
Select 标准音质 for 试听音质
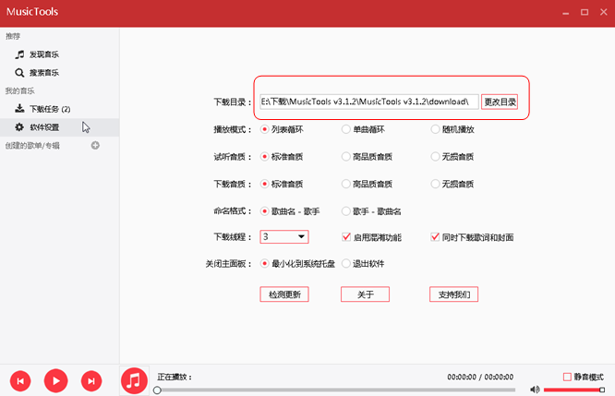(x=265, y=157)
